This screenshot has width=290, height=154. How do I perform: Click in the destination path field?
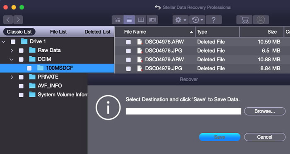[184, 111]
